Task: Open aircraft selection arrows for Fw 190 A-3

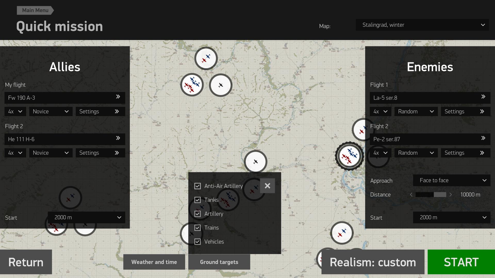Action: coord(118,97)
